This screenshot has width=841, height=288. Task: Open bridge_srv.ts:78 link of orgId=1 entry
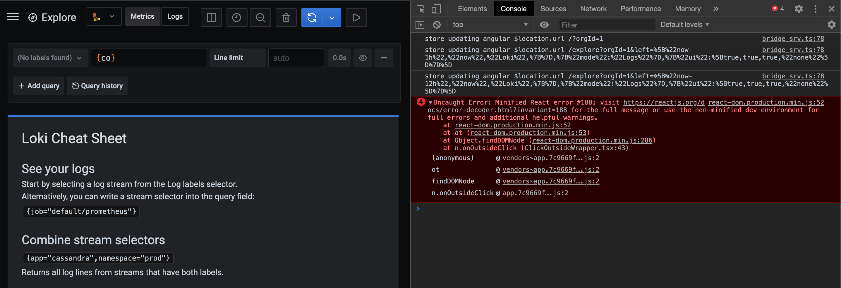point(793,39)
